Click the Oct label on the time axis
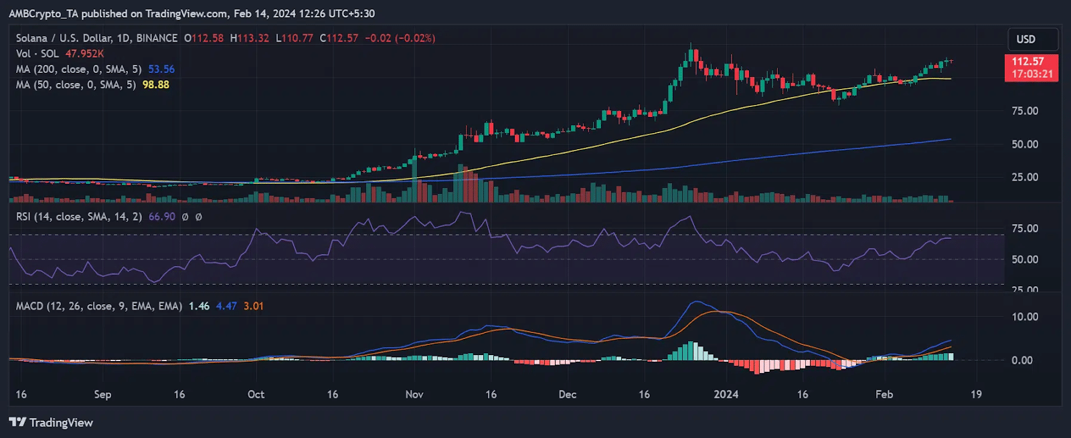Viewport: 1071px width, 438px height. tap(256, 395)
